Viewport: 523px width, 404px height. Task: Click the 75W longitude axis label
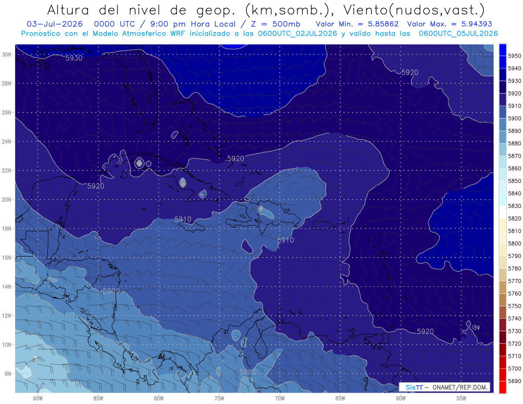219,398
